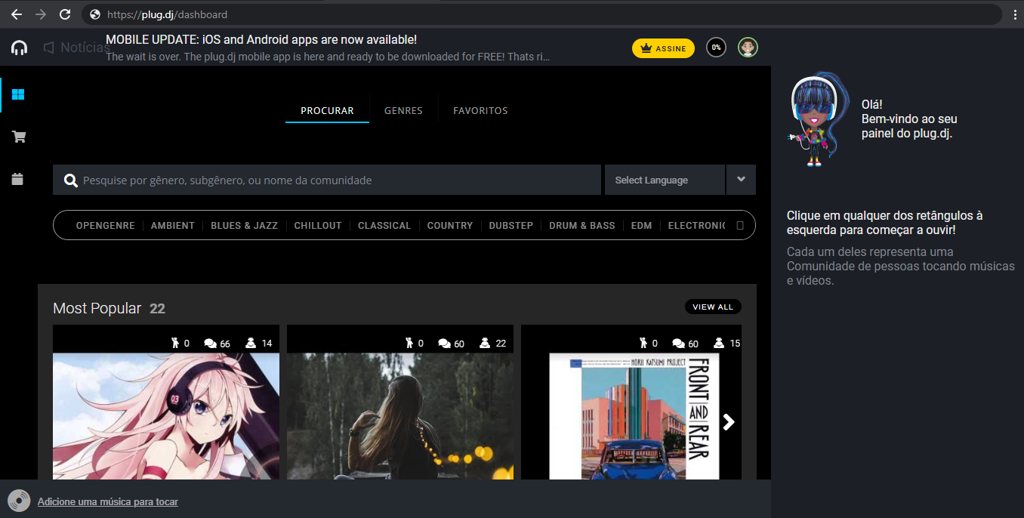
Task: Click the Notícias label
Action: (x=85, y=48)
